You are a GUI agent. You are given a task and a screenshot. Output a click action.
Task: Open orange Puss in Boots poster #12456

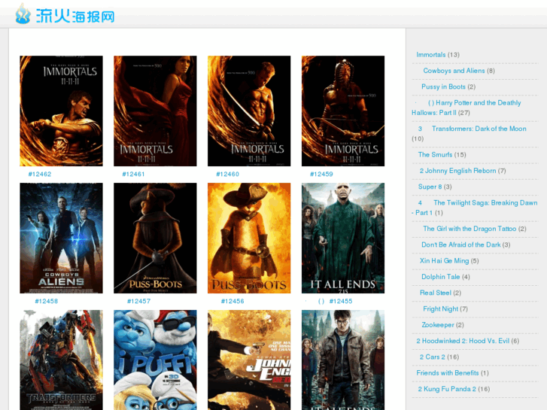coord(249,238)
